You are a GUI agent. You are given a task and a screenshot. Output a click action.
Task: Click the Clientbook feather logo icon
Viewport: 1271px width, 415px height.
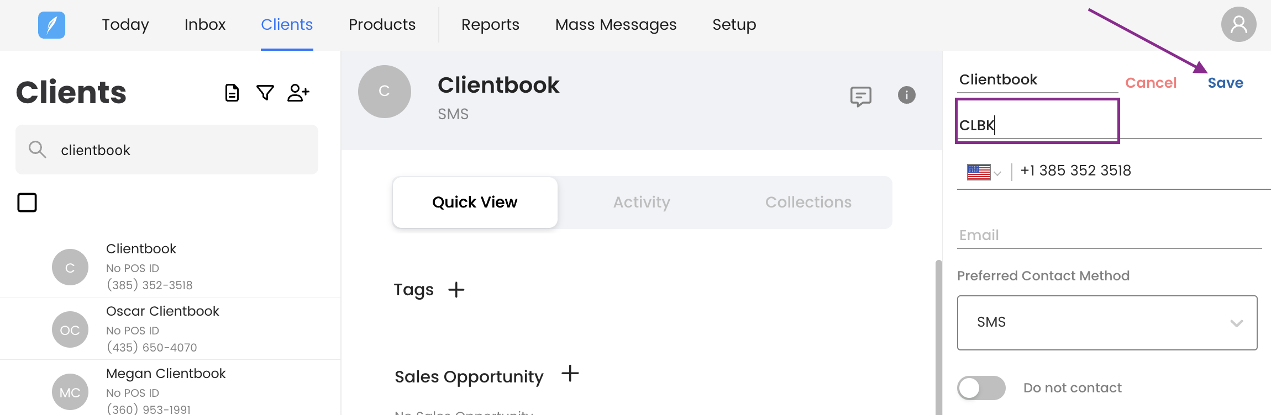(x=51, y=25)
